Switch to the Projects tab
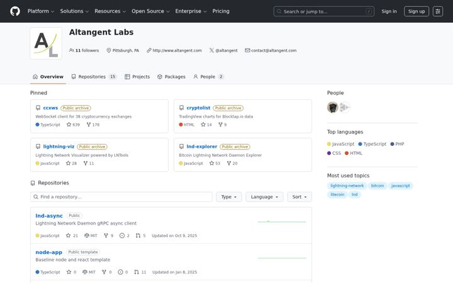This screenshot has height=283, width=453. [137, 77]
